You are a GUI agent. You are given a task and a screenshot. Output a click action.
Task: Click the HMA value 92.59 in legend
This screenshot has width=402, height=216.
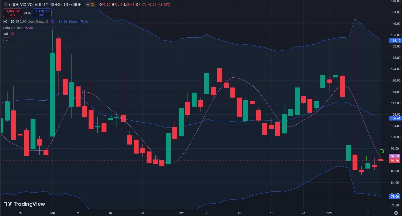click(x=29, y=28)
